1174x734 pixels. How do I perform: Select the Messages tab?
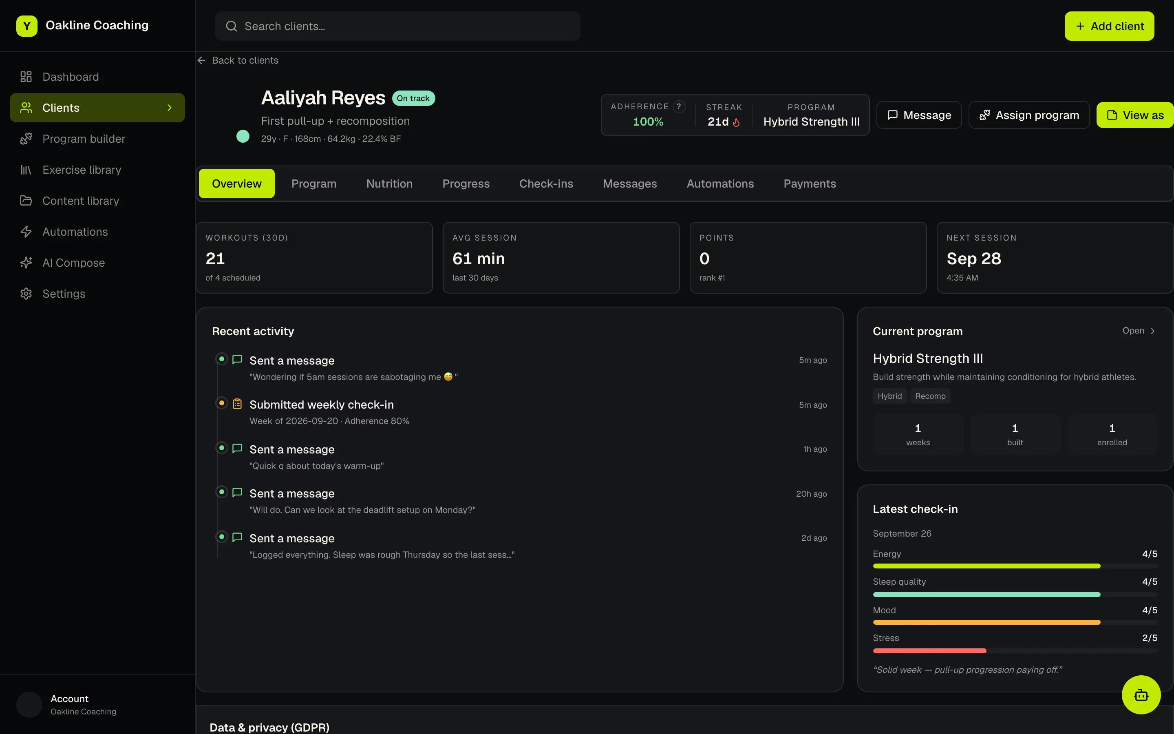tap(630, 183)
